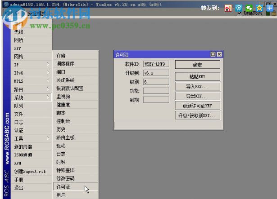Open the 网桥 menu item
The image size is (277, 199).
pos(31,40)
